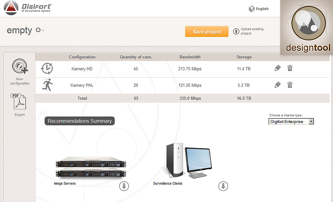The height and width of the screenshot is (202, 333).
Task: Click the Surveillance Clients label
Action: click(x=167, y=183)
